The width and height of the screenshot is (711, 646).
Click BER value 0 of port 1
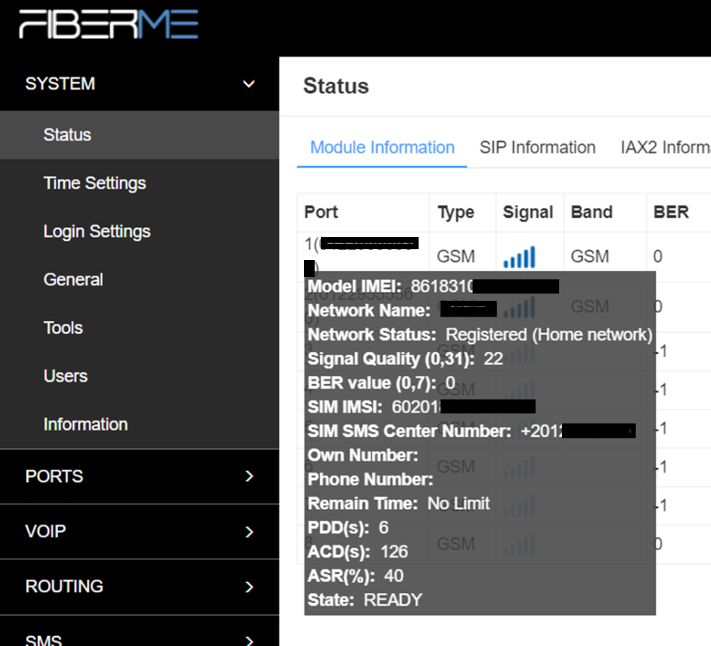[x=657, y=256]
